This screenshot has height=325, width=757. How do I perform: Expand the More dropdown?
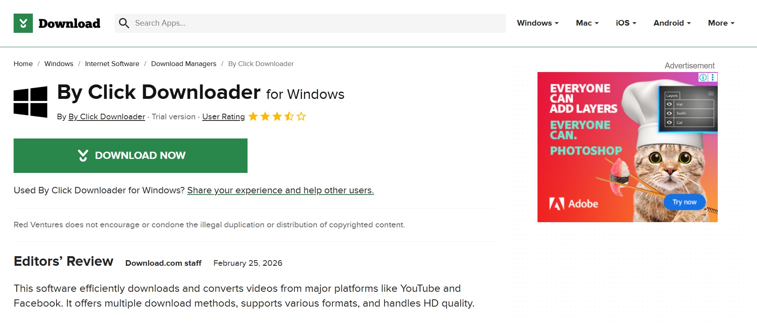[x=721, y=23]
